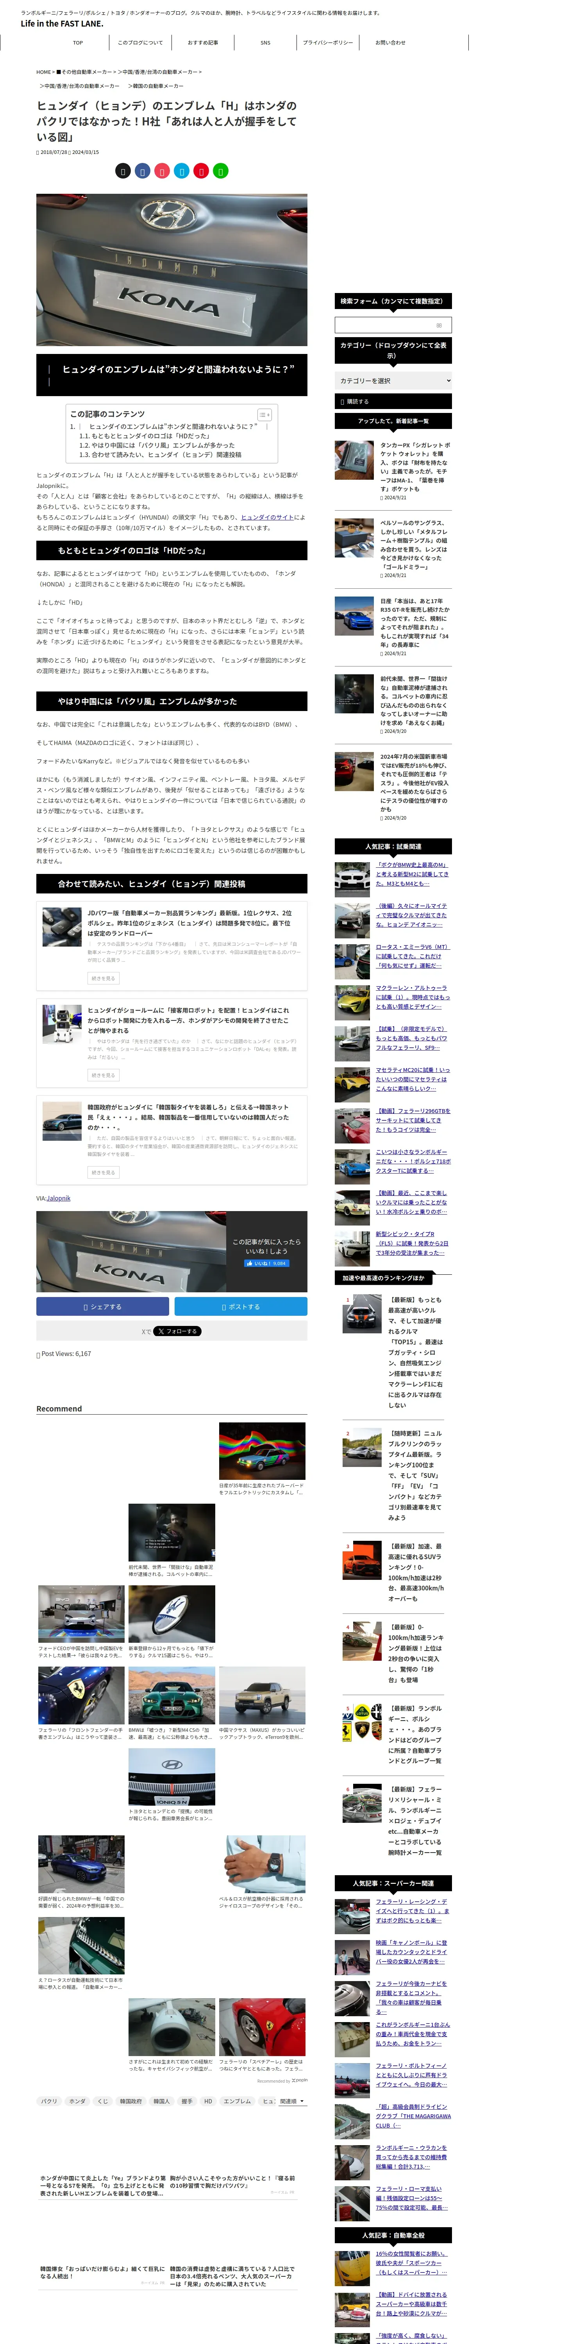This screenshot has height=2344, width=577.
Task: Click the IONIQ 5 N recommend thumbnail
Action: [x=172, y=1776]
